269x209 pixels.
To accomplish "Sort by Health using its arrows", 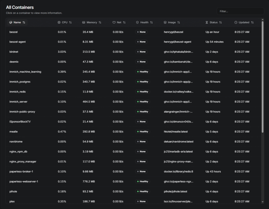I will tap(152, 23).
